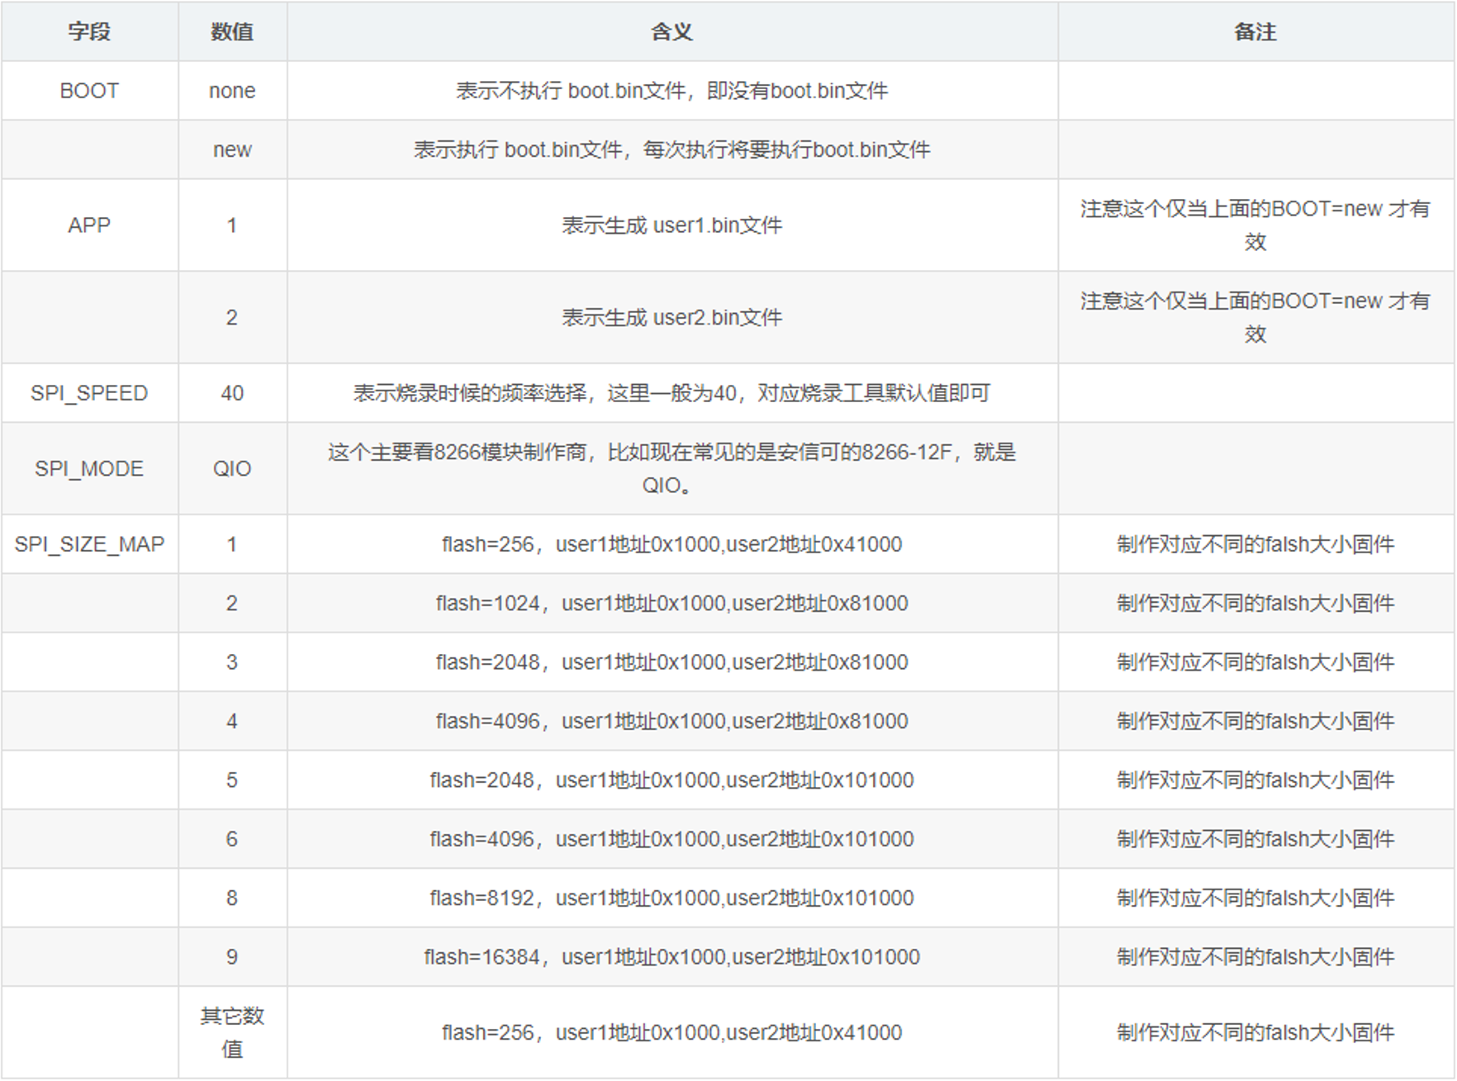Click the SPI_SIZE_MAP field cell
The image size is (1457, 1081).
tap(89, 543)
